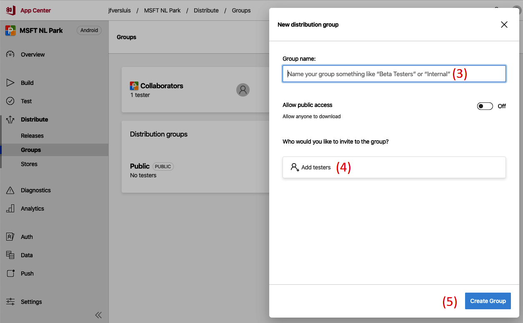Image resolution: width=523 pixels, height=323 pixels.
Task: Click the "No testers" text
Action: point(143,175)
